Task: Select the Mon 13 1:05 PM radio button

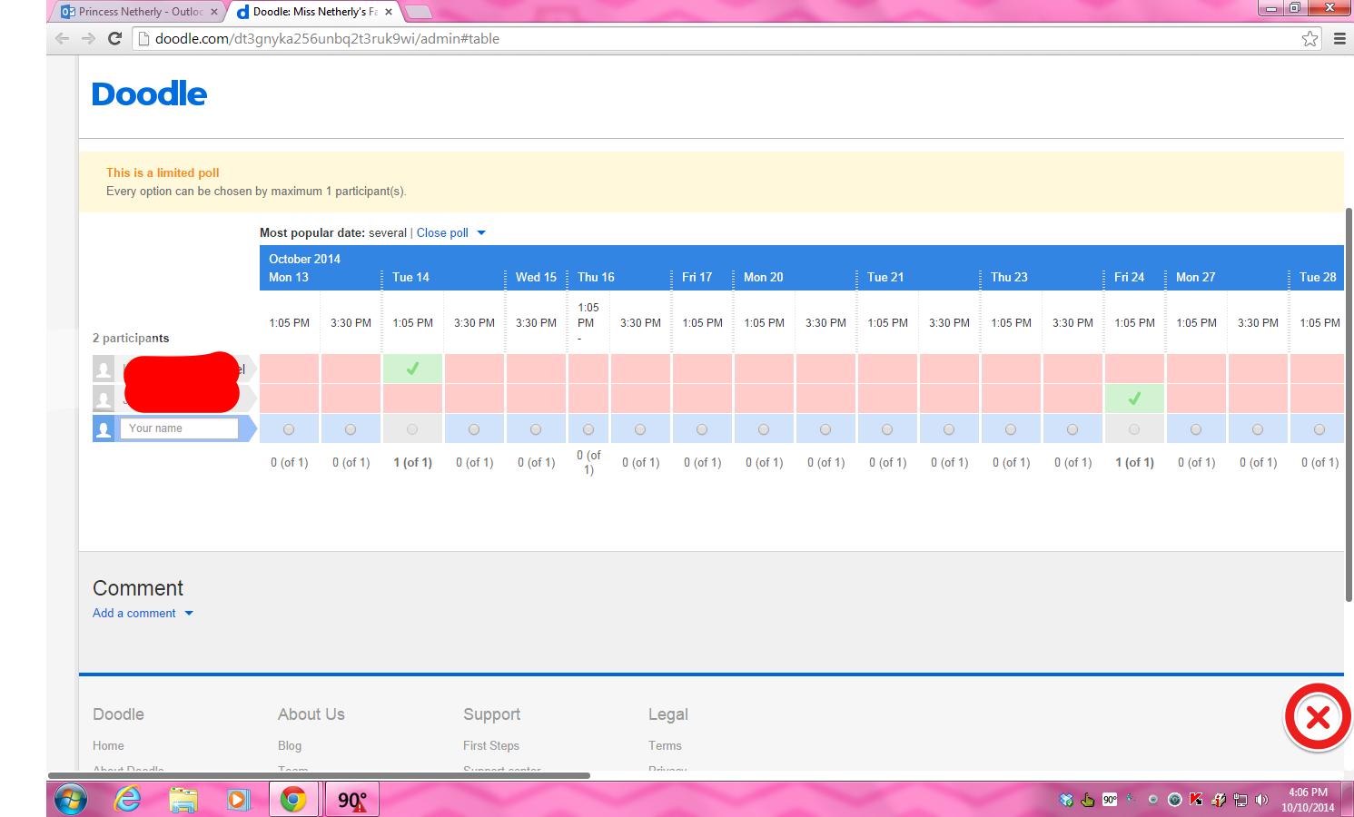Action: (x=289, y=429)
